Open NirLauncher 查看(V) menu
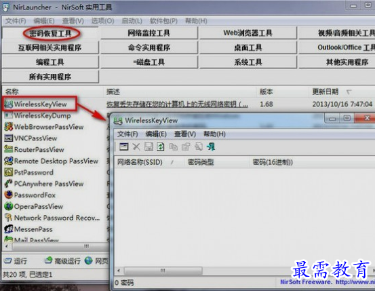Viewport: 375px width, 291px height. point(73,21)
